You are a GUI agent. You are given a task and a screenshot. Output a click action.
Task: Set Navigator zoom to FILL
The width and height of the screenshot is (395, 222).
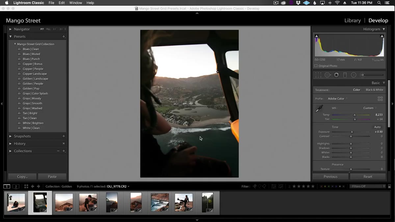(x=48, y=29)
